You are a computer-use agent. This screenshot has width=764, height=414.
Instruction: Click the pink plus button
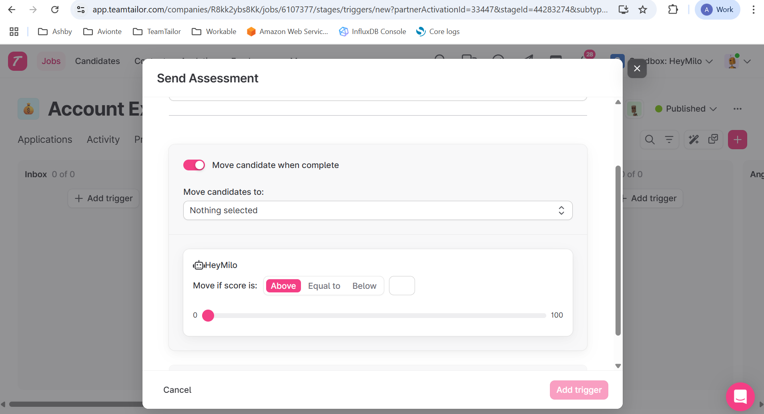(x=737, y=140)
